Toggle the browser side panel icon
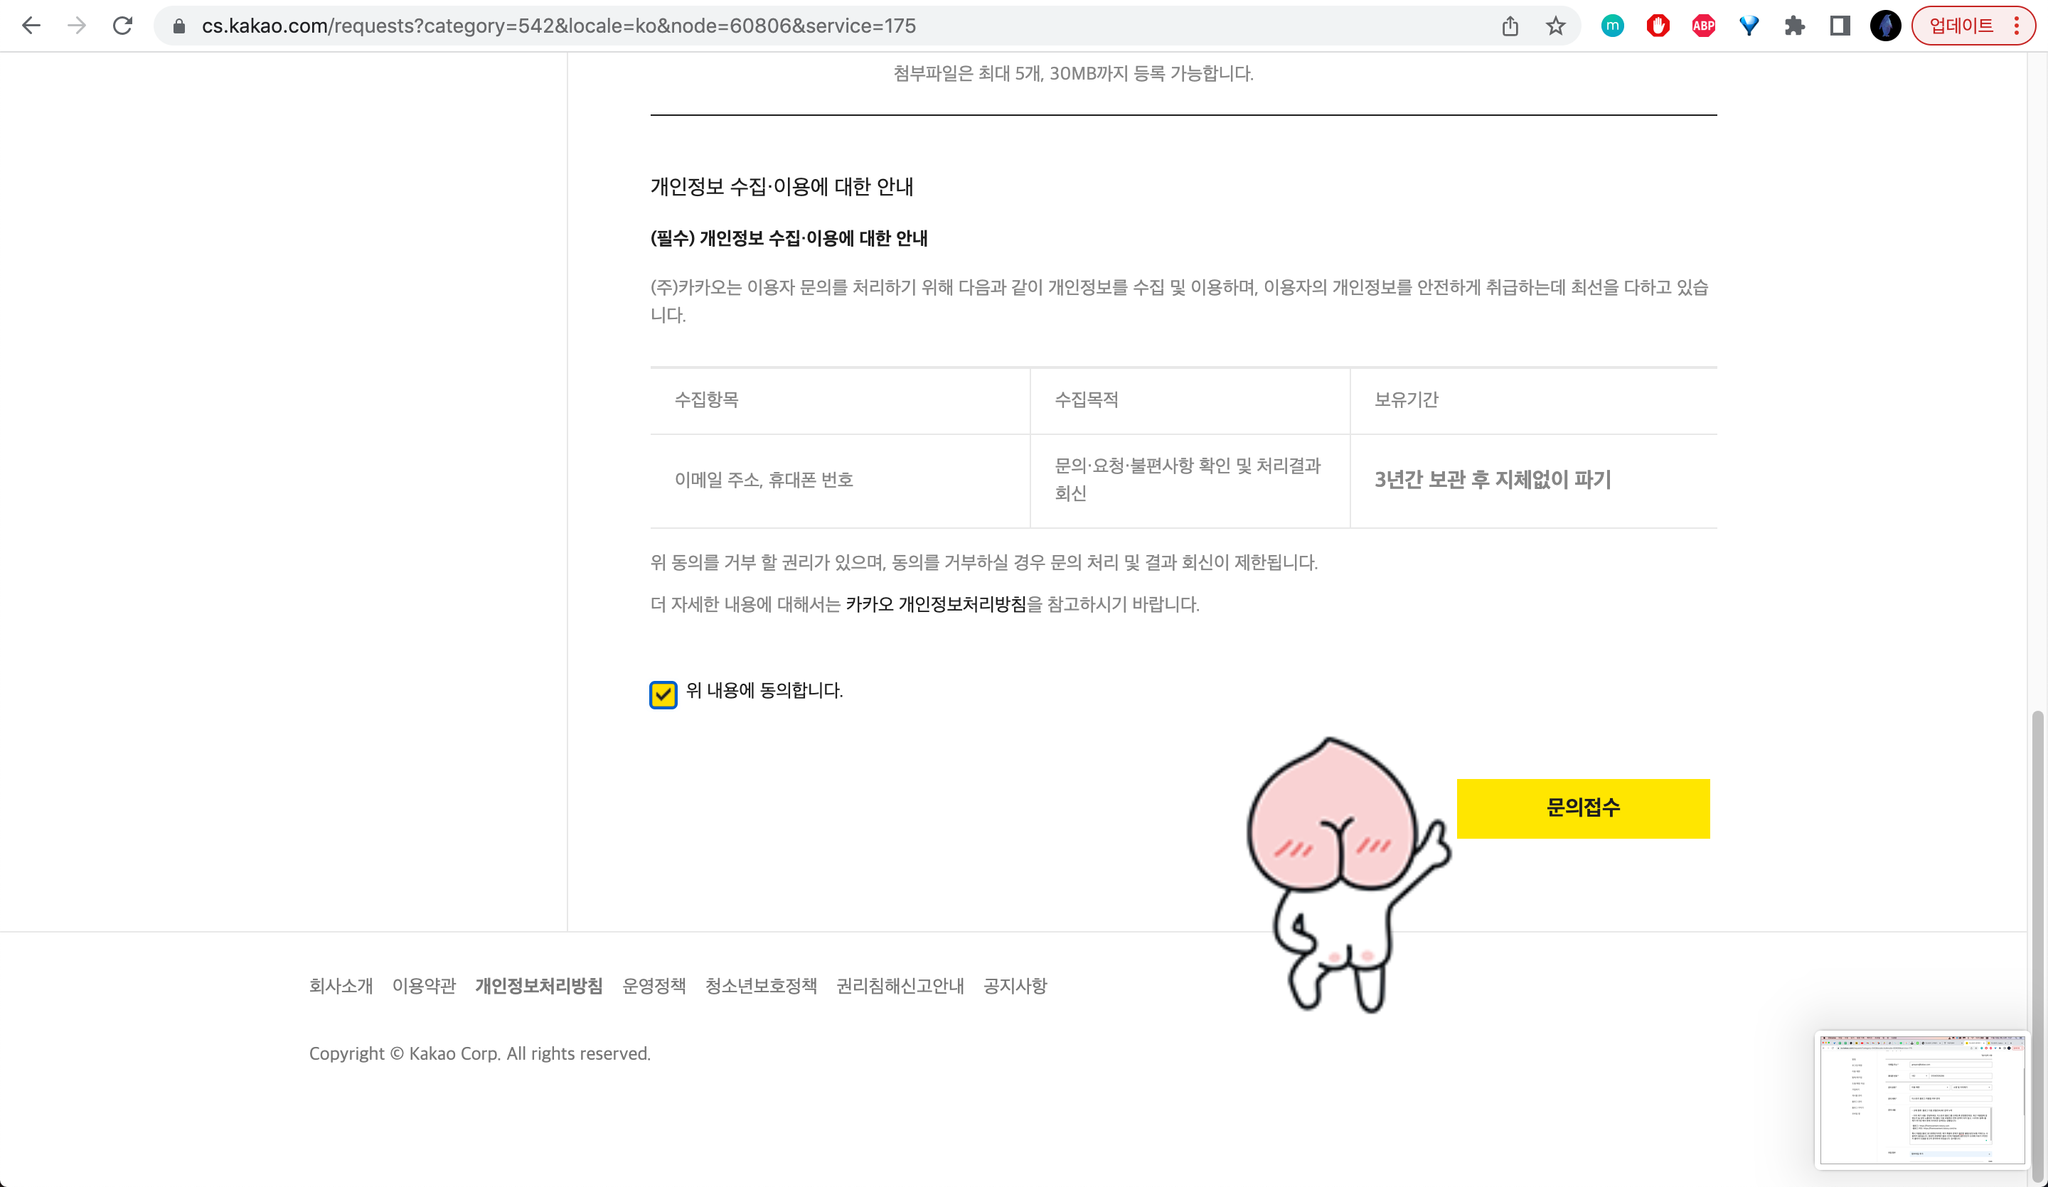Viewport: 2048px width, 1187px height. [x=1840, y=26]
